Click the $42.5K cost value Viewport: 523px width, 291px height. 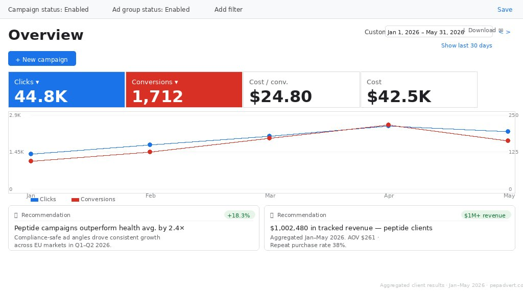(399, 96)
